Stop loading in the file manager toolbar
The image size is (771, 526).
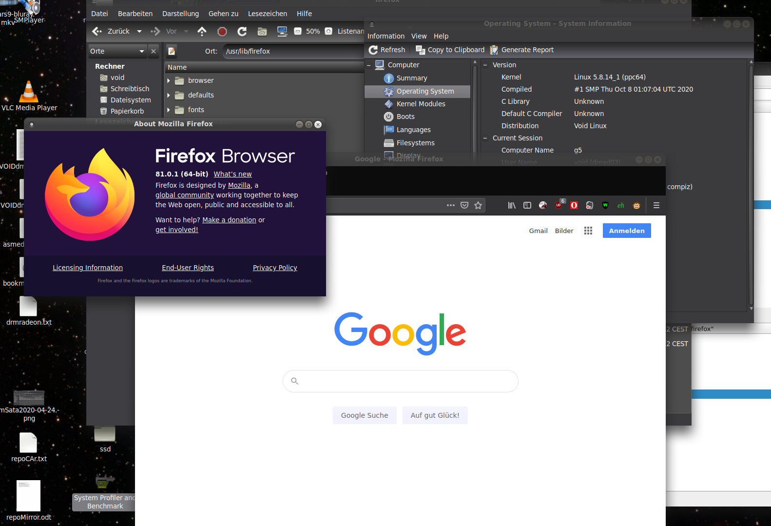point(222,31)
